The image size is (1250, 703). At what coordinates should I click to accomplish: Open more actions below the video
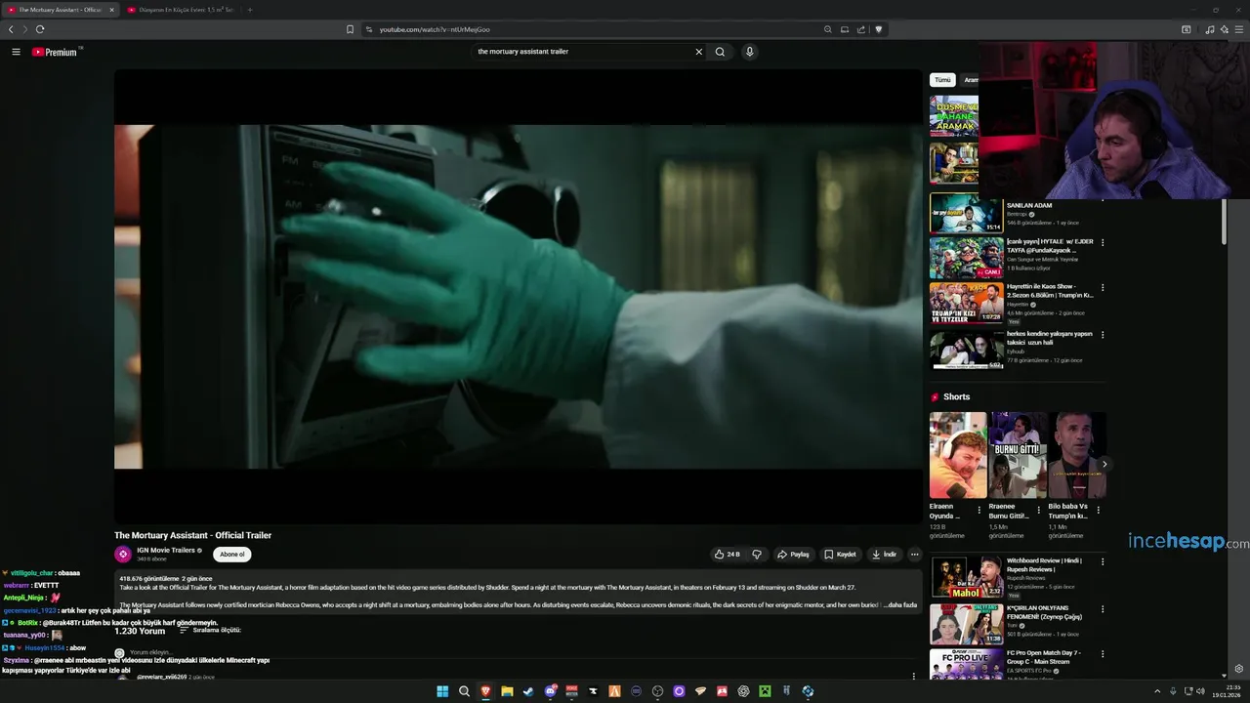point(914,554)
